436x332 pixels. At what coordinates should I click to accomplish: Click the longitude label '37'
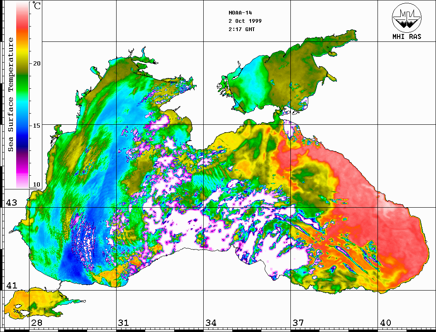point(298,322)
